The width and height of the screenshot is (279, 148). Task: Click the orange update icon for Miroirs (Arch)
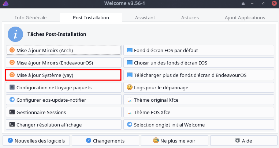click(x=12, y=50)
